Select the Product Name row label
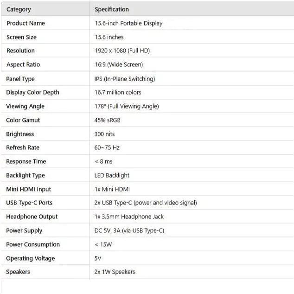The width and height of the screenshot is (294, 294). (26, 23)
